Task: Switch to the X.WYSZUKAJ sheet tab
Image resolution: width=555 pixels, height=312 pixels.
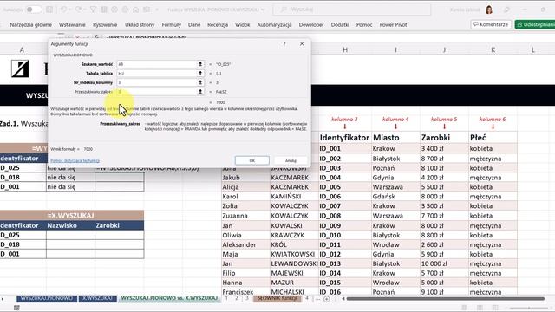Action: (x=97, y=298)
